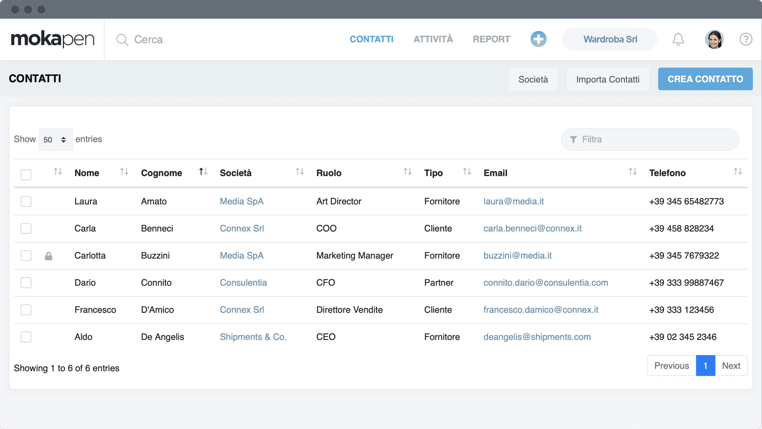Open the Consulentia company link

pyautogui.click(x=243, y=283)
